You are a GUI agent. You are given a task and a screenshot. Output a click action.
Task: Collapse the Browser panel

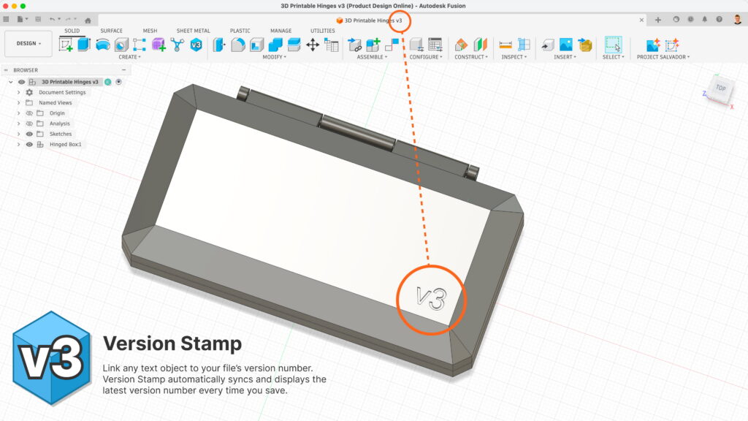[x=123, y=69]
